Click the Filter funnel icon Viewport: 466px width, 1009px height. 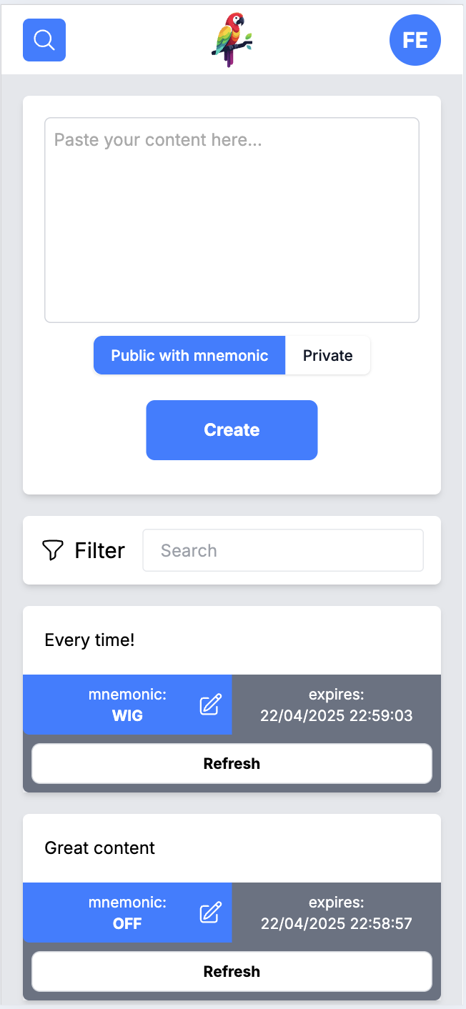click(x=53, y=550)
